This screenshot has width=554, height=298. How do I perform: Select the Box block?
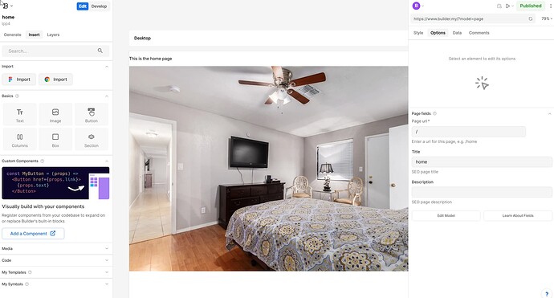[55, 140]
